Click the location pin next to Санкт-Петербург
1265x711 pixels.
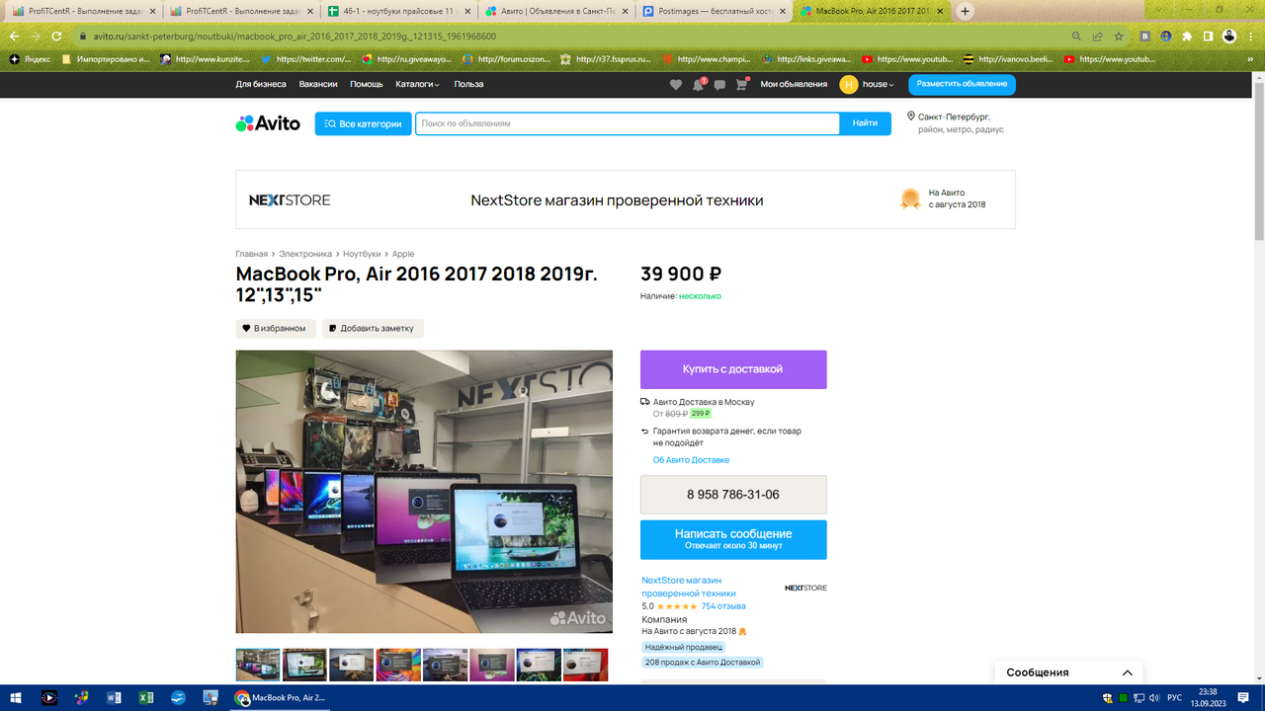click(910, 116)
